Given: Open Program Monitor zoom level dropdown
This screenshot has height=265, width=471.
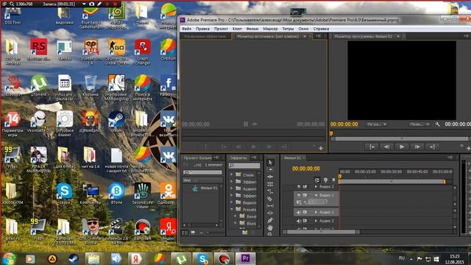Looking at the screenshot, I should pyautogui.click(x=377, y=124).
